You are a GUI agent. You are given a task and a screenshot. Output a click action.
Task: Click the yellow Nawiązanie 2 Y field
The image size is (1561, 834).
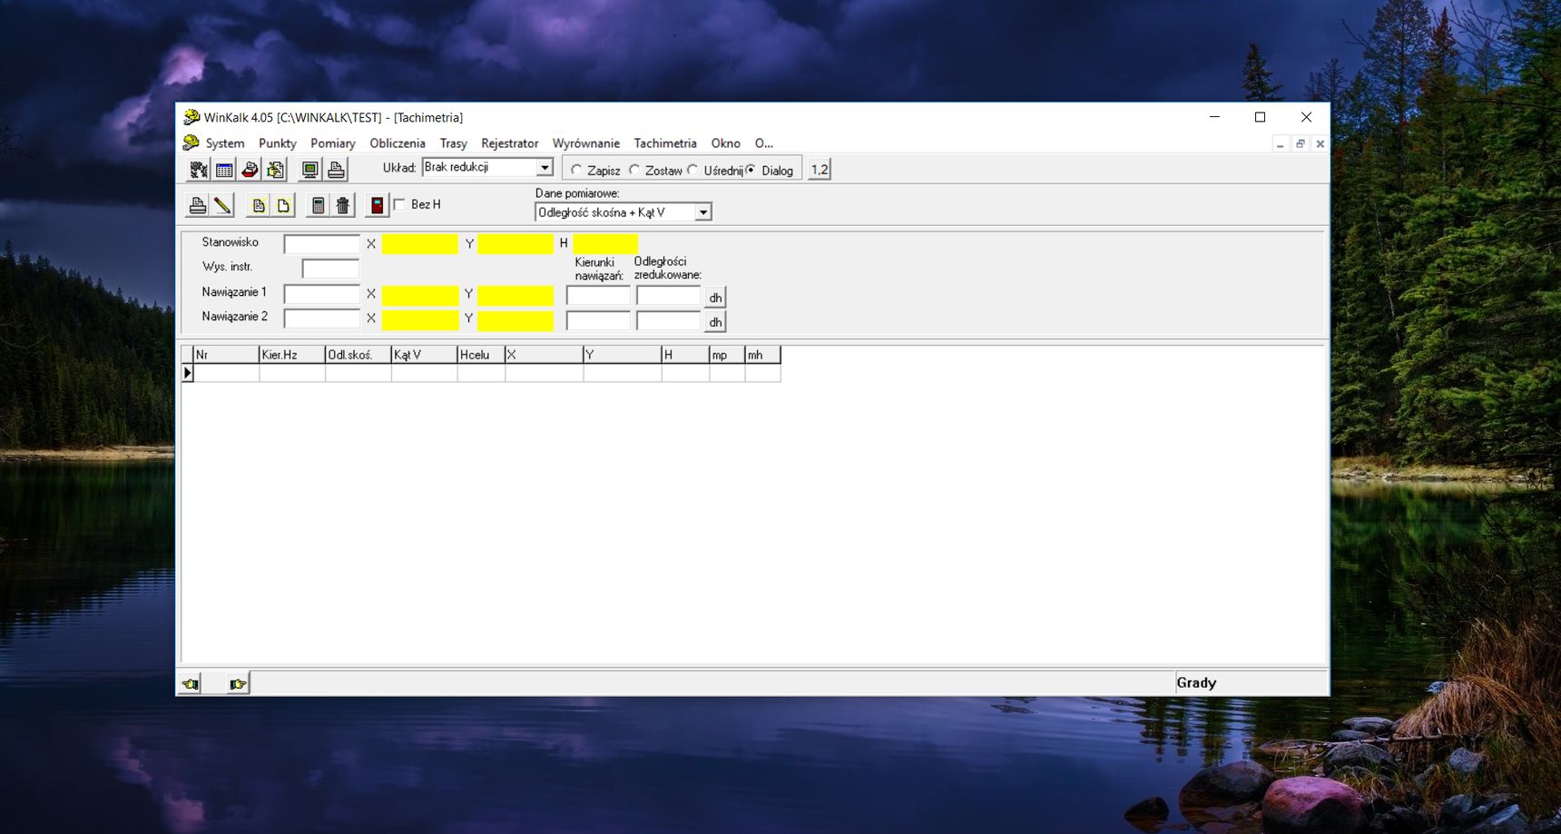(x=515, y=319)
